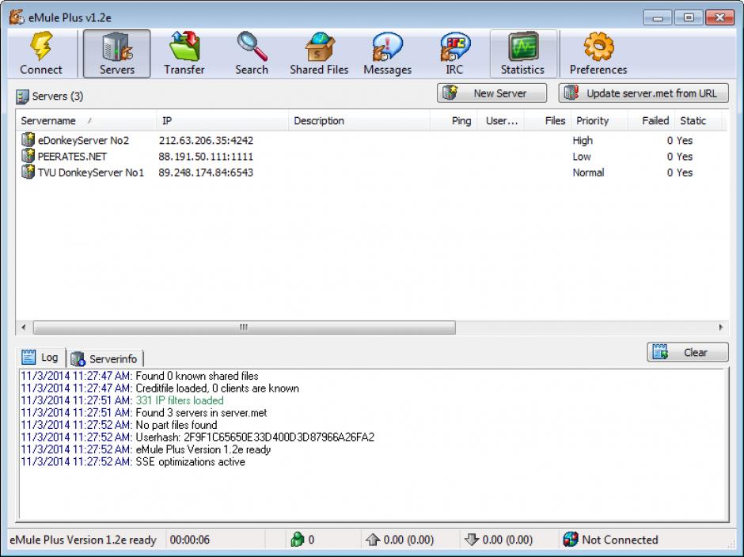
Task: Click the High priority cell
Action: (583, 140)
